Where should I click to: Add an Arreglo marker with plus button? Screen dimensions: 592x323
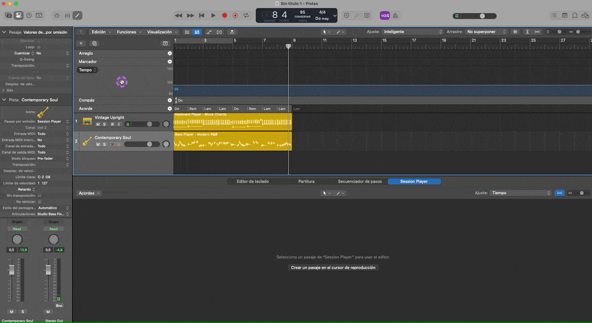click(170, 54)
